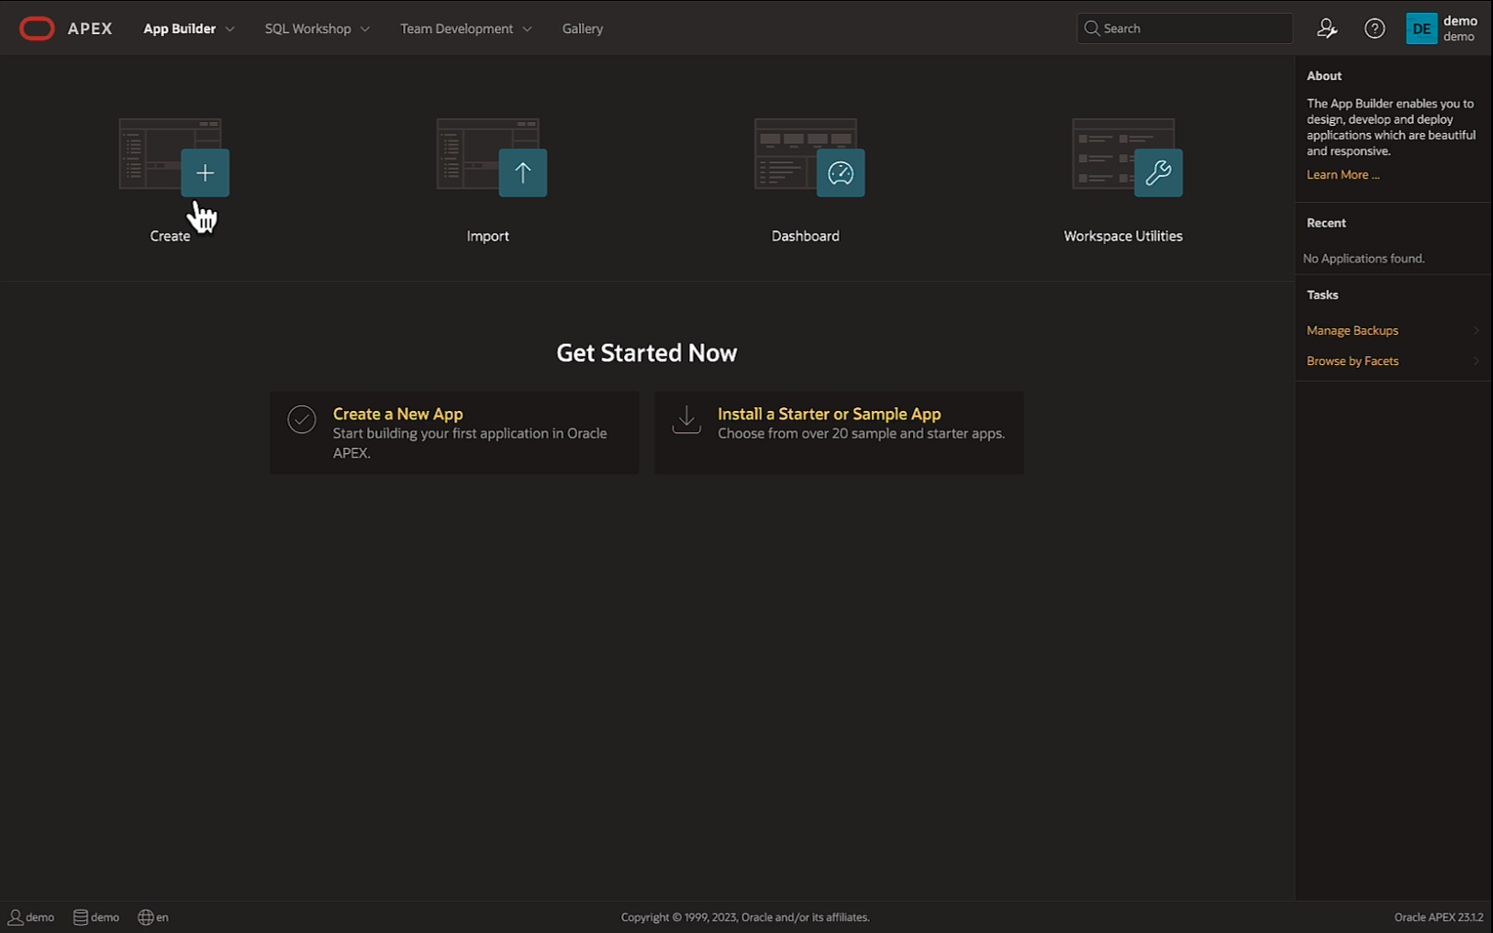Open the Manage Backups task link

click(1353, 330)
